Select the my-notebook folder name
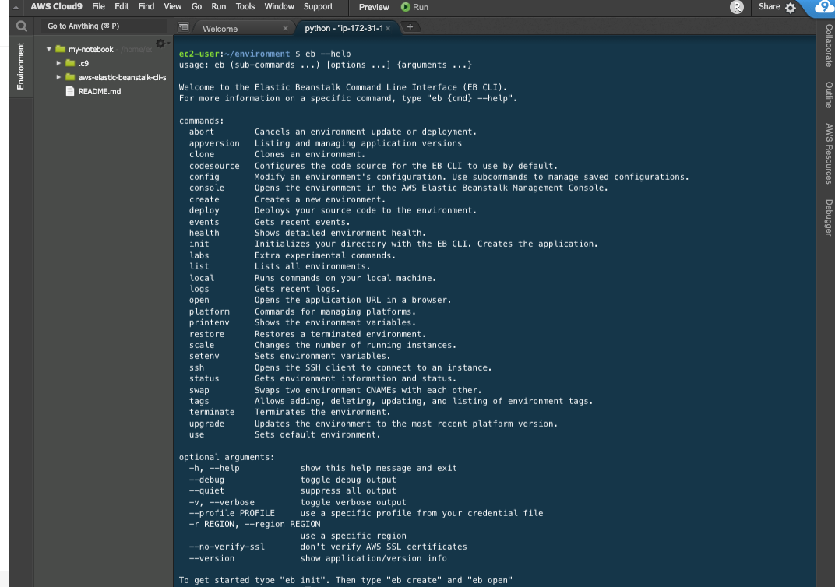 91,50
